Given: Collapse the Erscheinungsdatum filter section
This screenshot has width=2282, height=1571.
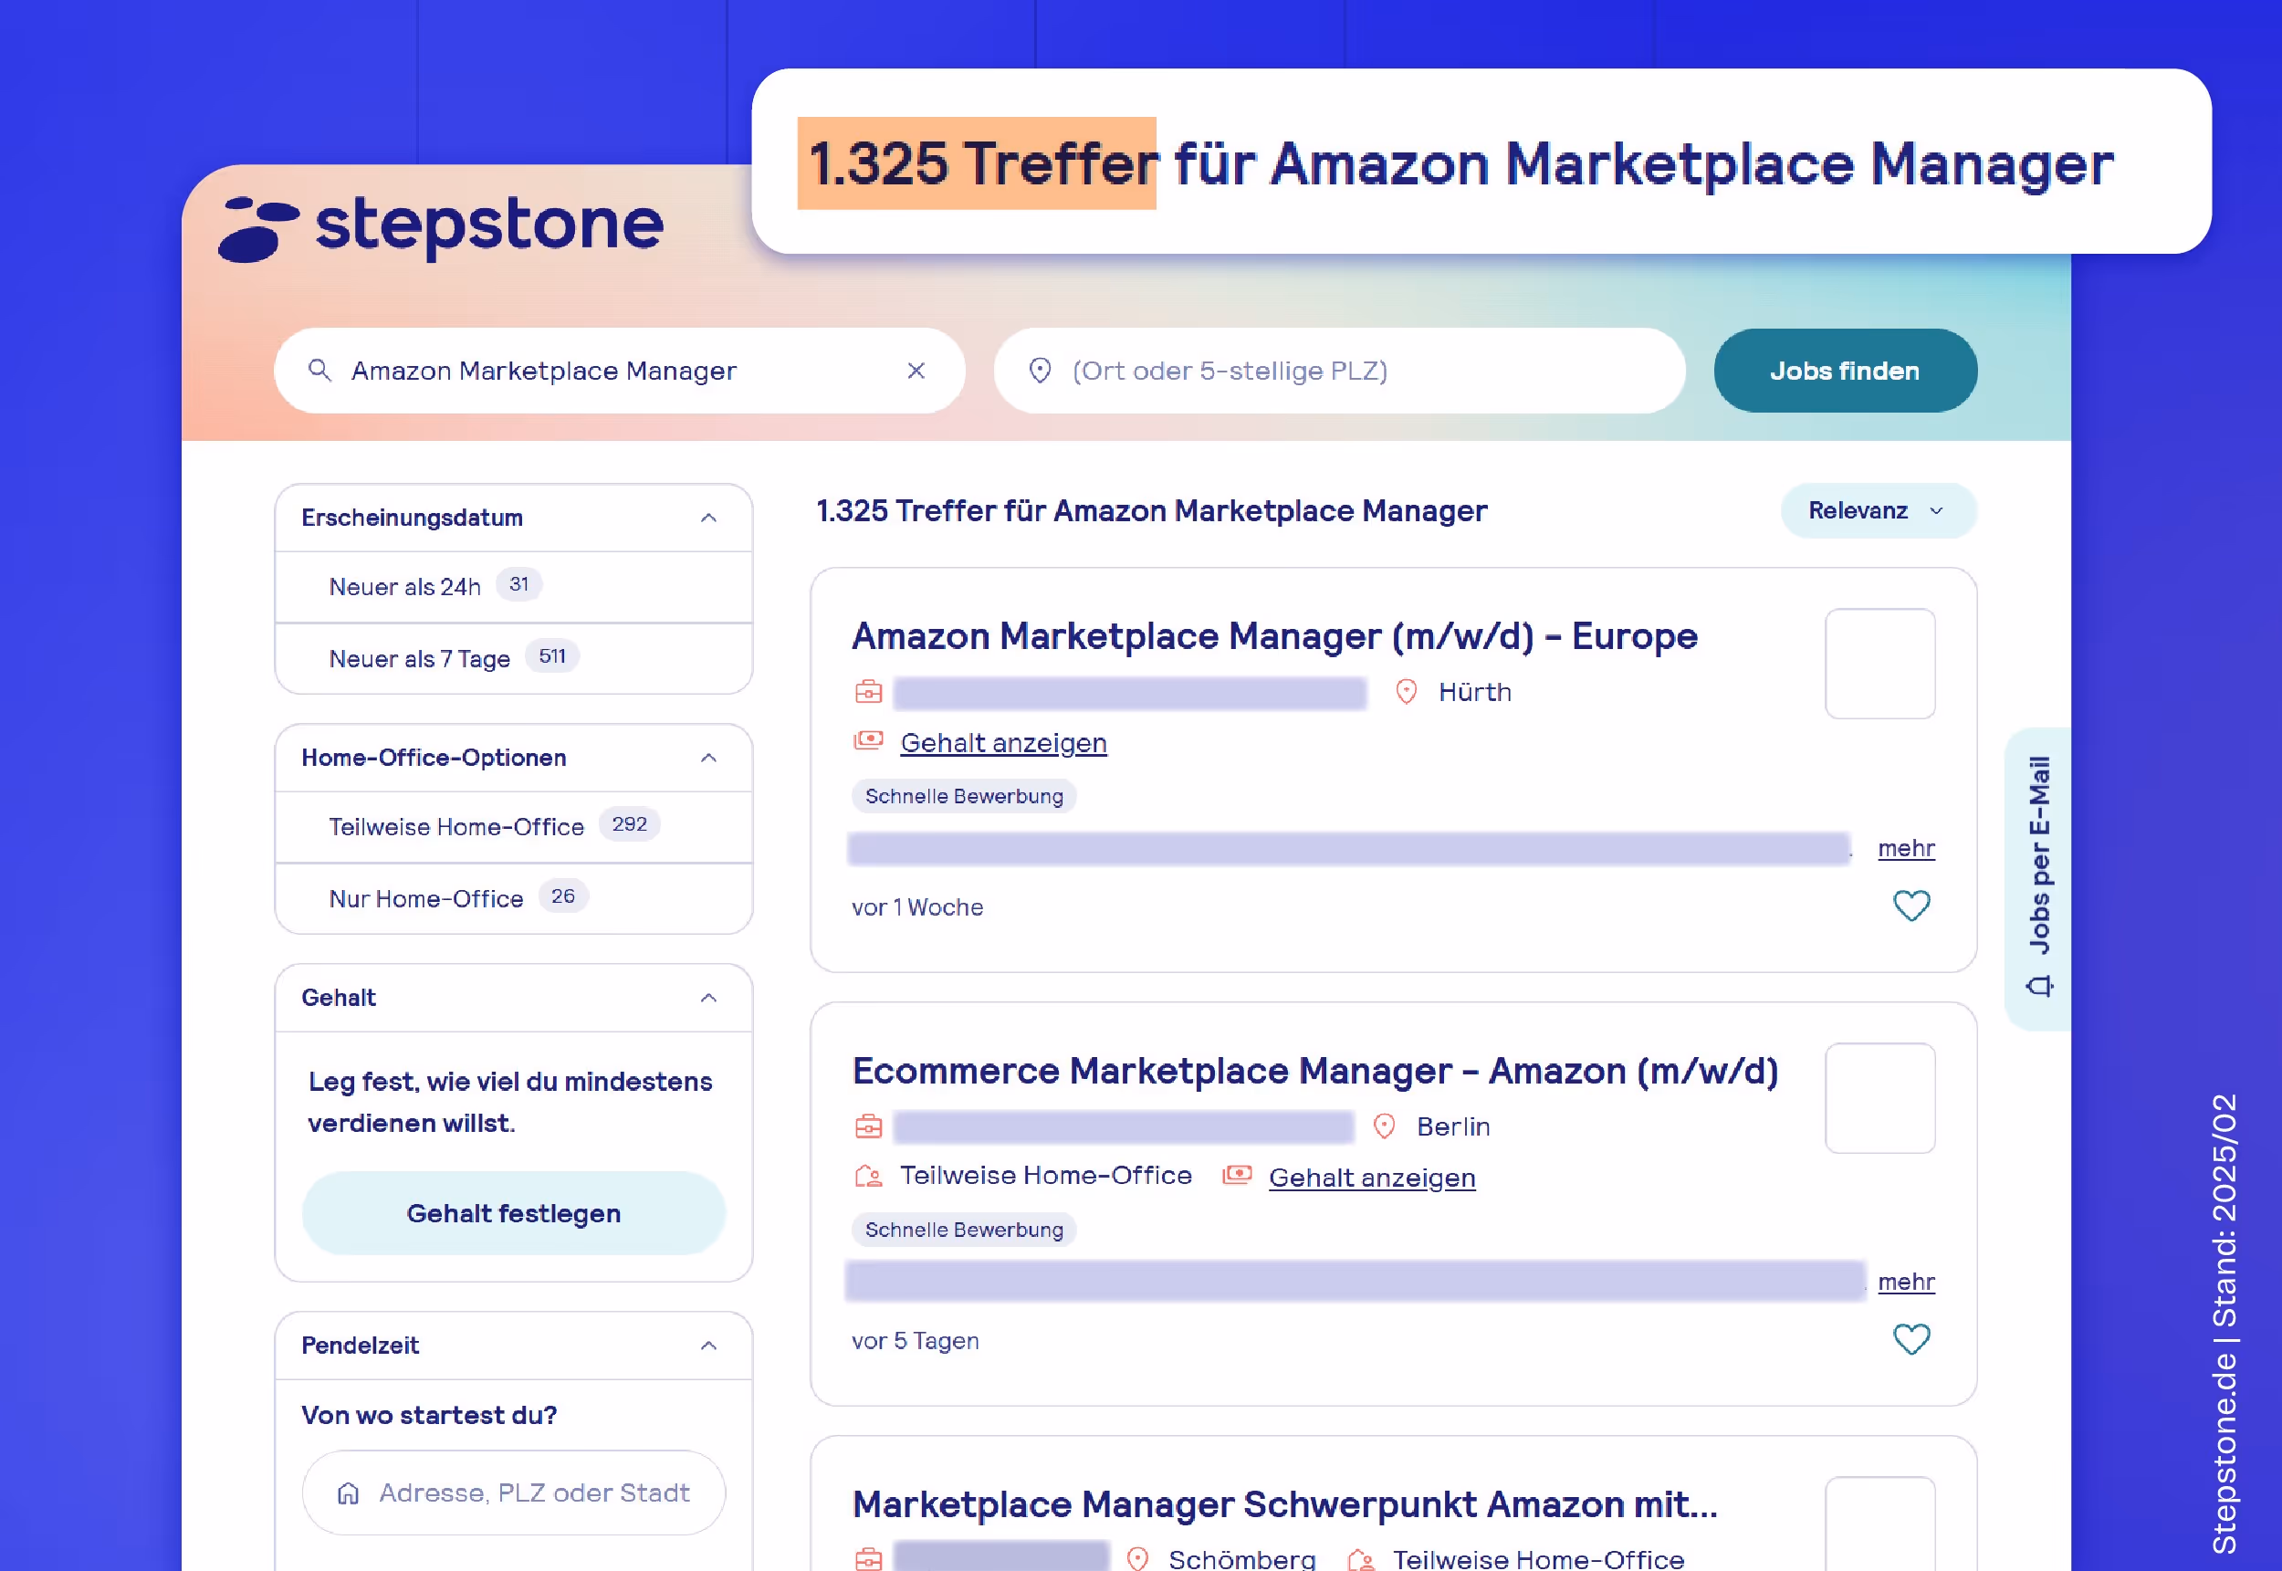Looking at the screenshot, I should pos(707,518).
